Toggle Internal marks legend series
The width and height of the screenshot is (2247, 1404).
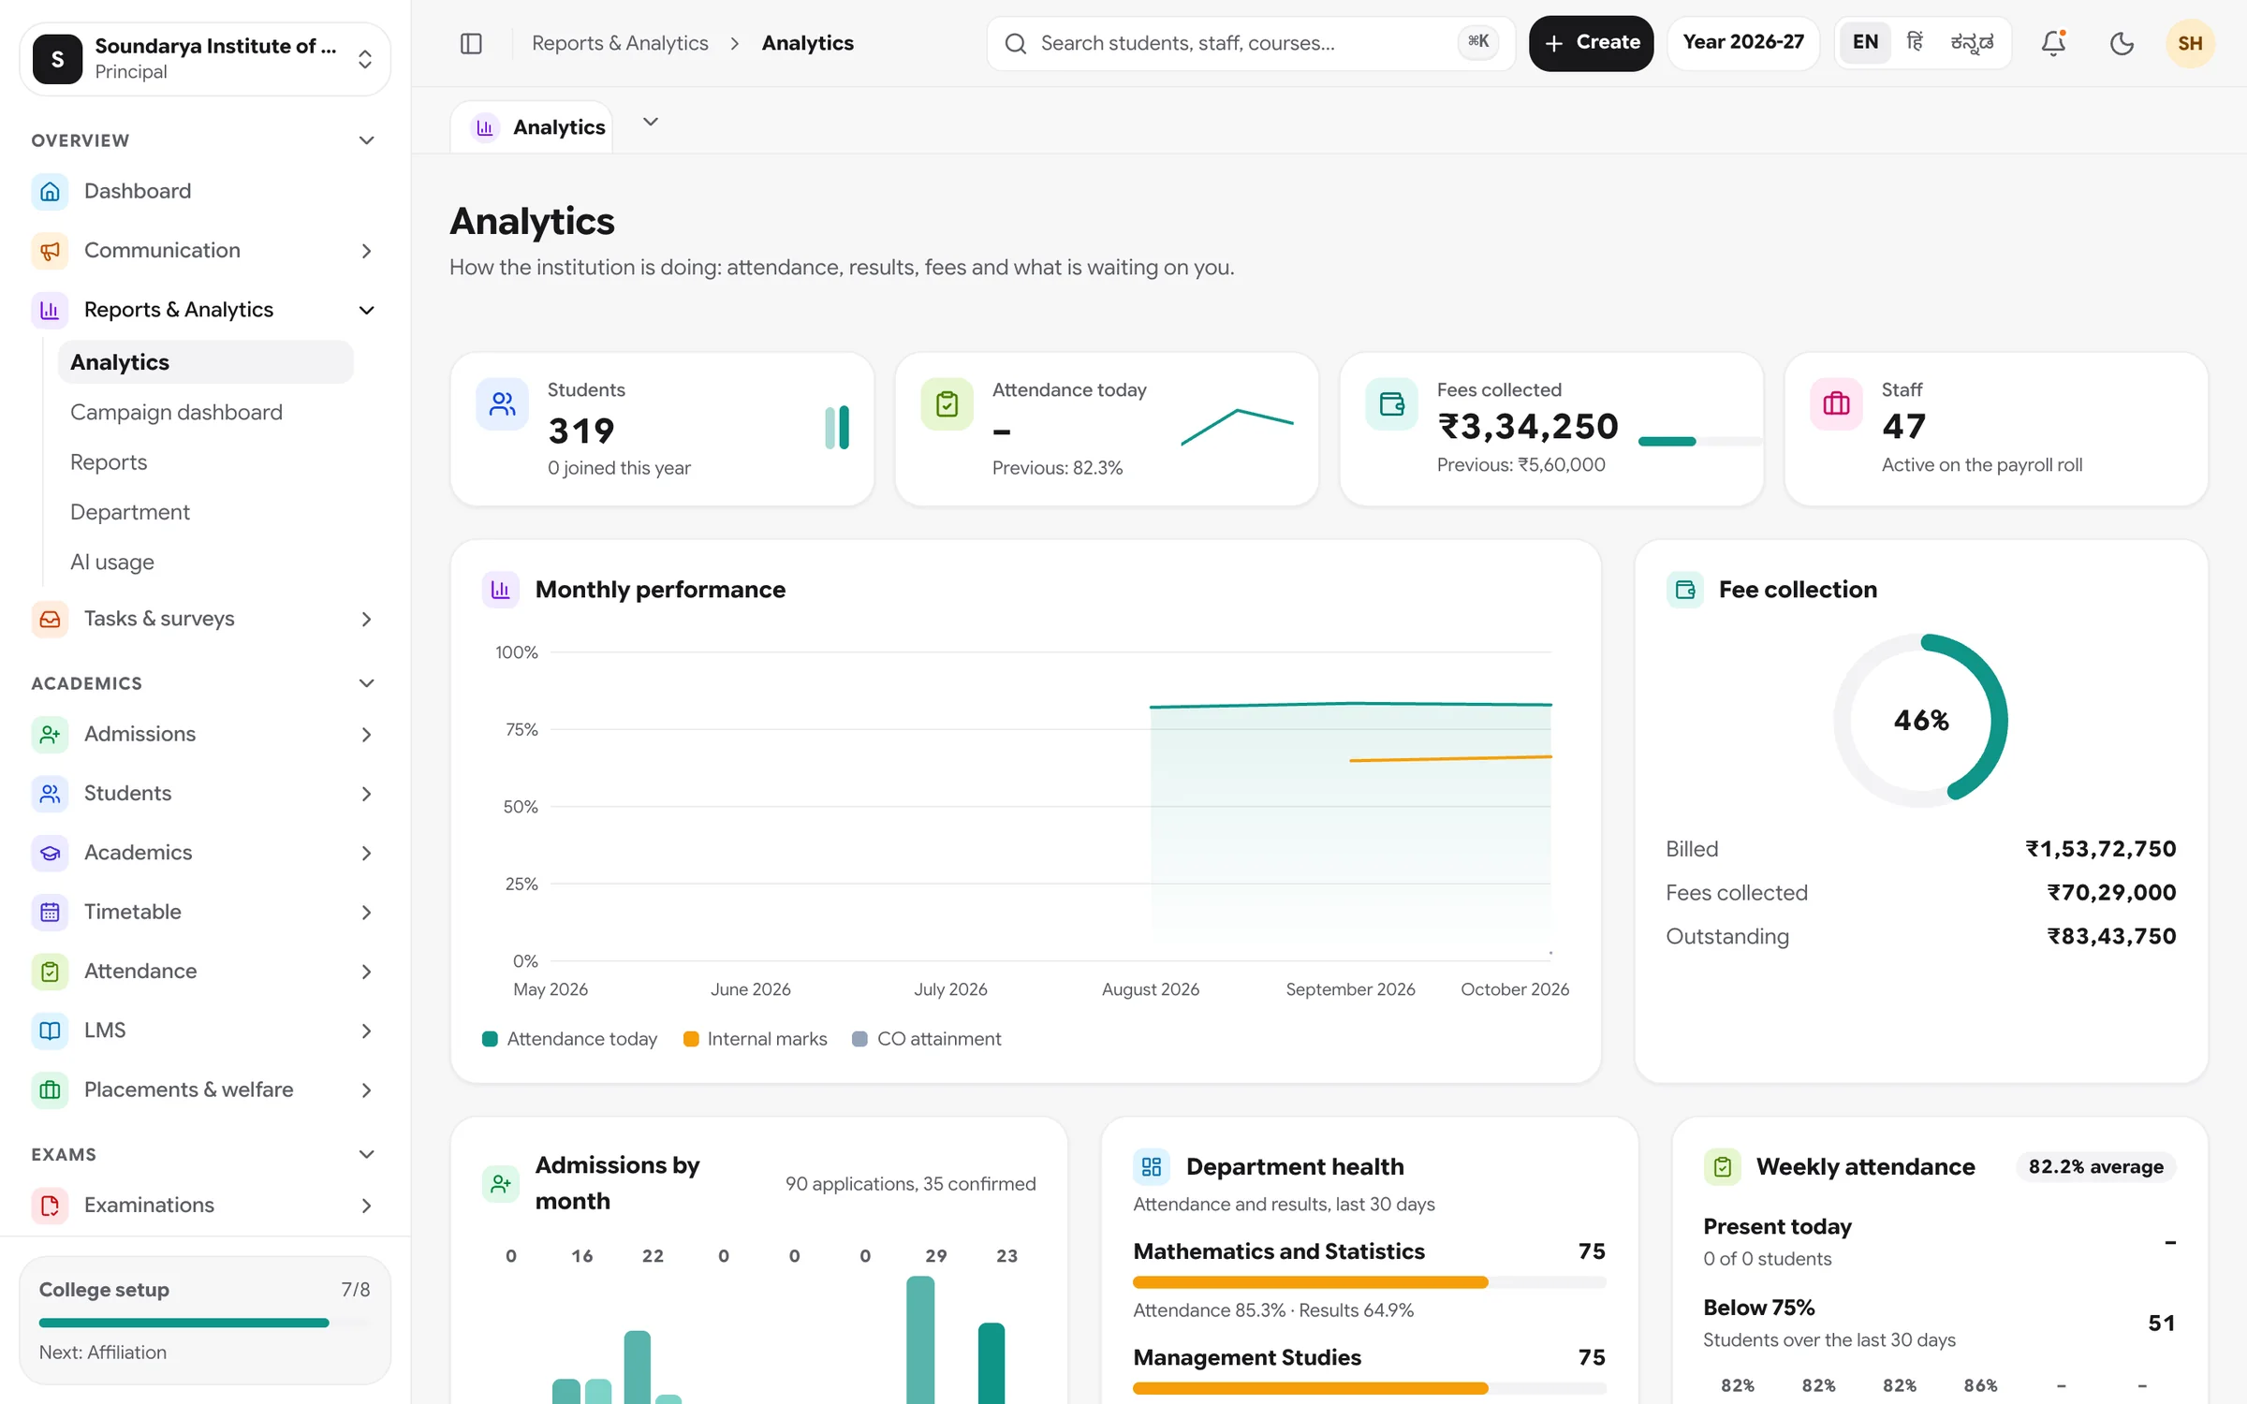click(x=756, y=1039)
